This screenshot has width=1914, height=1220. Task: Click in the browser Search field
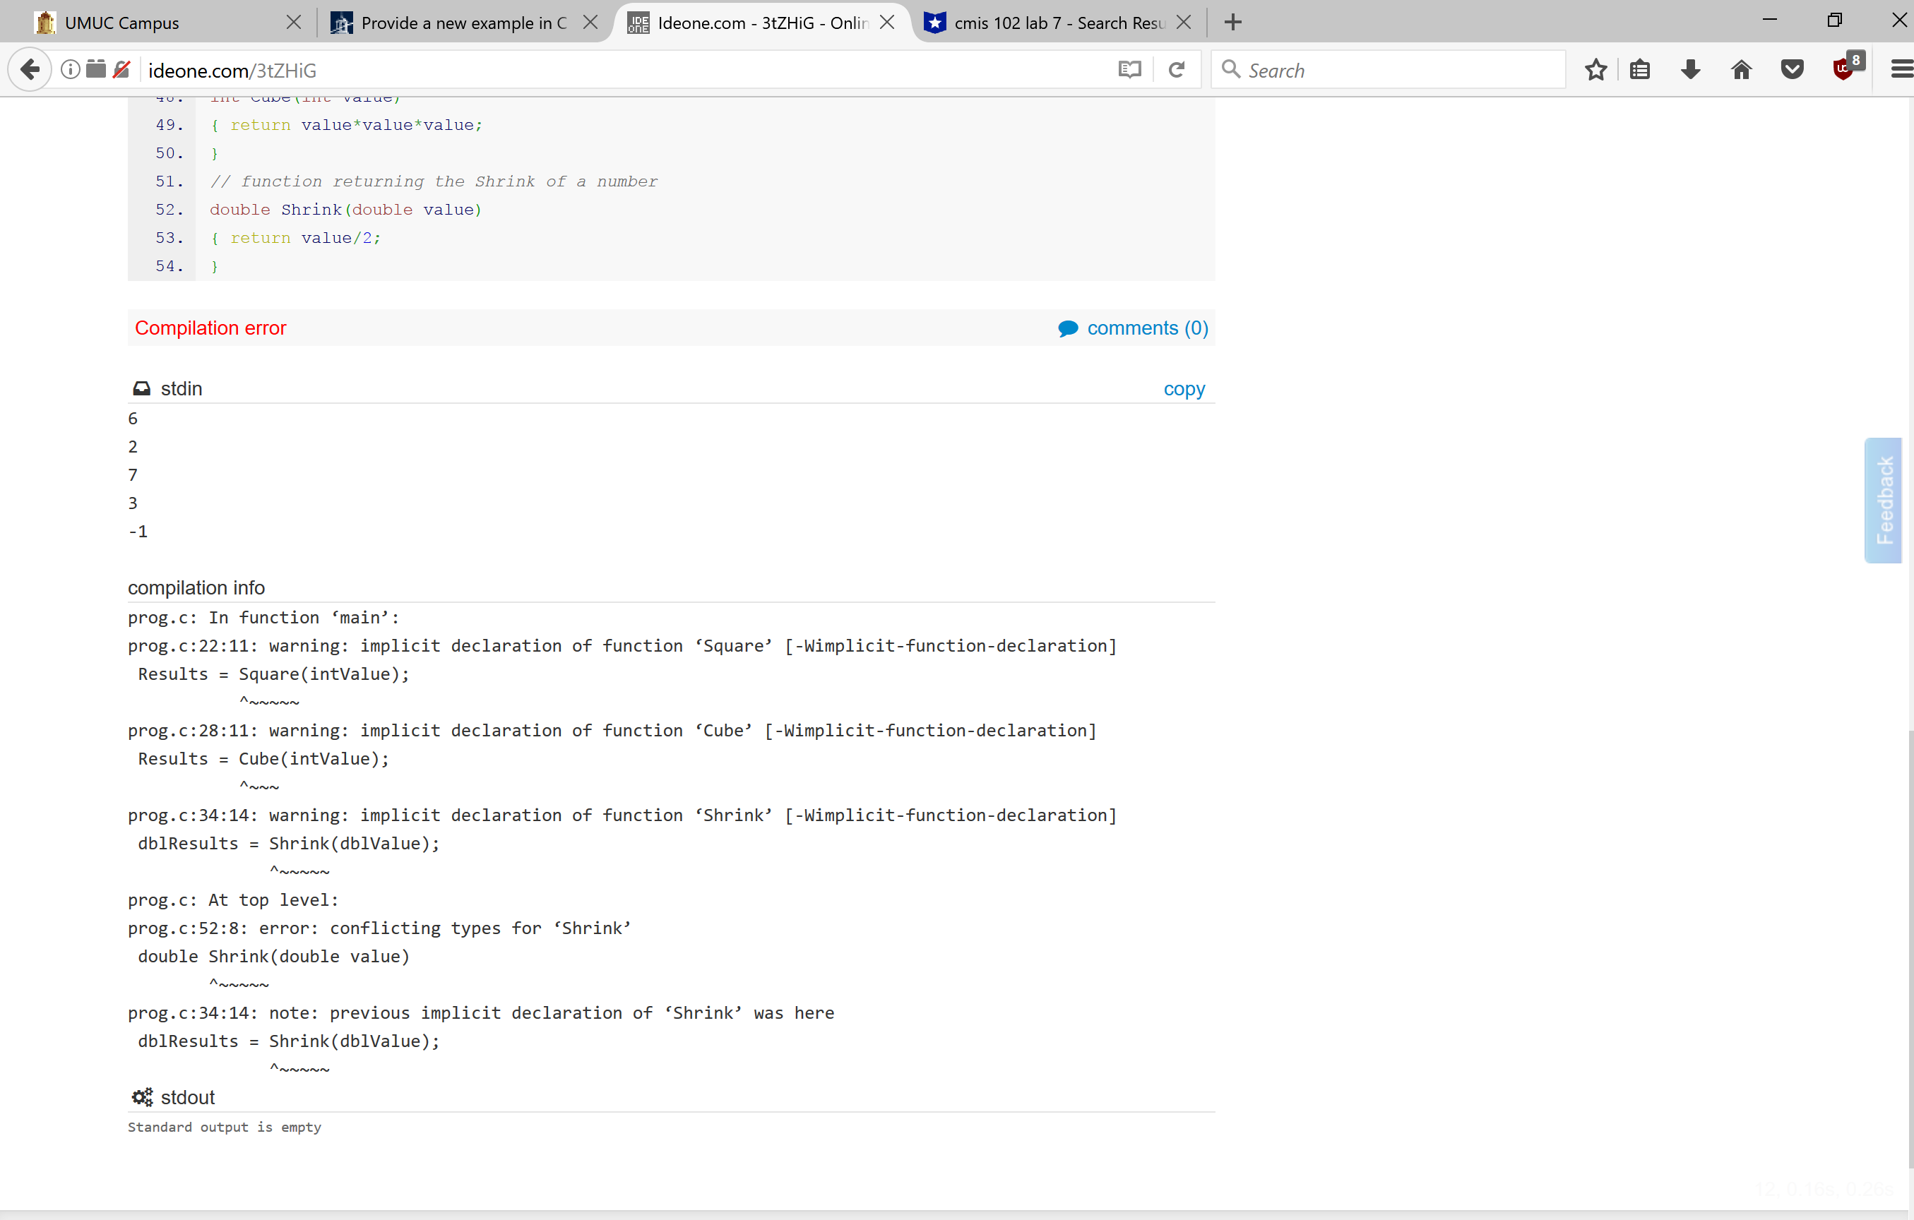pos(1399,70)
